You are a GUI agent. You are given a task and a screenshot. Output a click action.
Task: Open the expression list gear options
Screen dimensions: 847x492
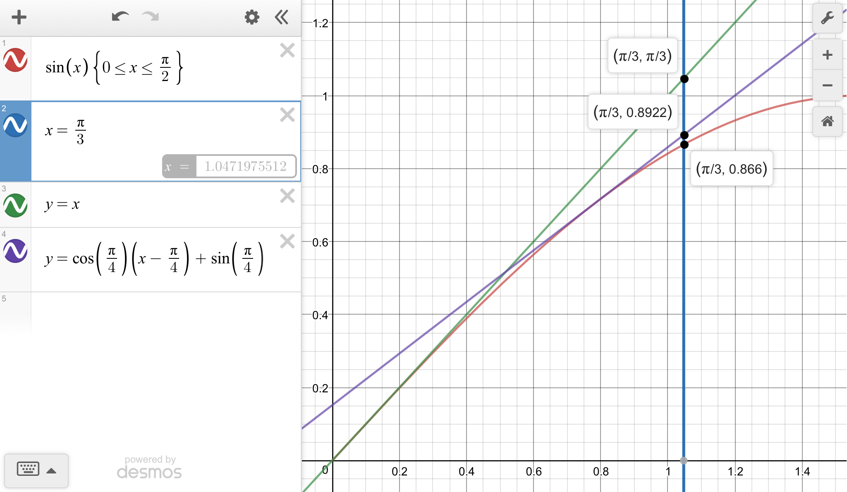[x=251, y=17]
